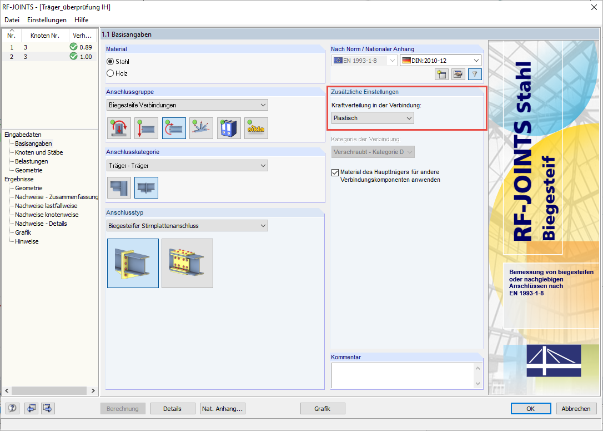
Task: Click the Details button
Action: pyautogui.click(x=172, y=409)
